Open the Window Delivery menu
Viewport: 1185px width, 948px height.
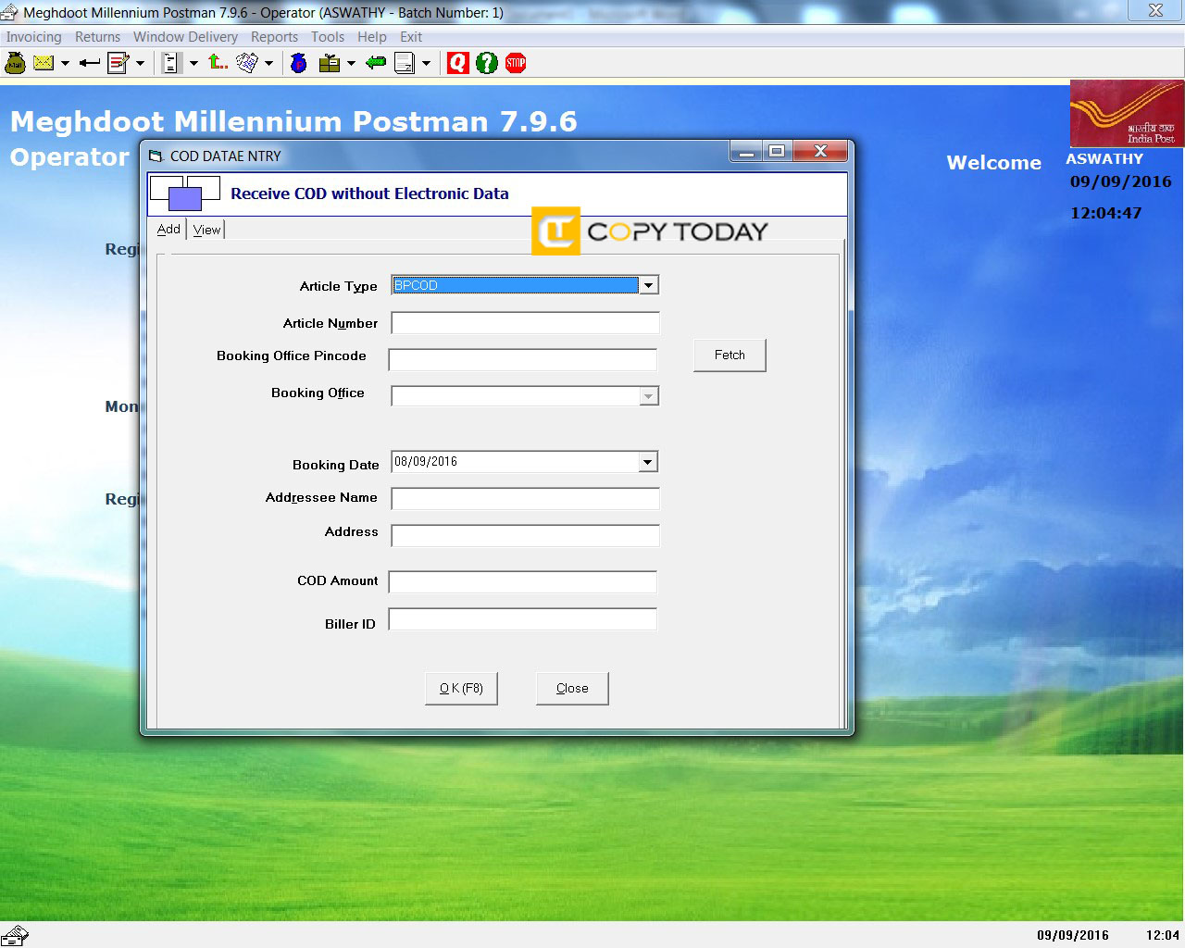[x=185, y=37]
